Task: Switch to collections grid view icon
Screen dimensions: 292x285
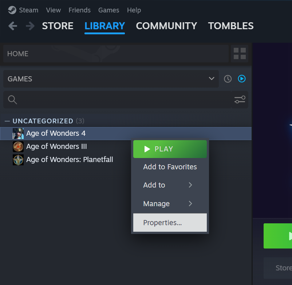Action: tap(240, 54)
